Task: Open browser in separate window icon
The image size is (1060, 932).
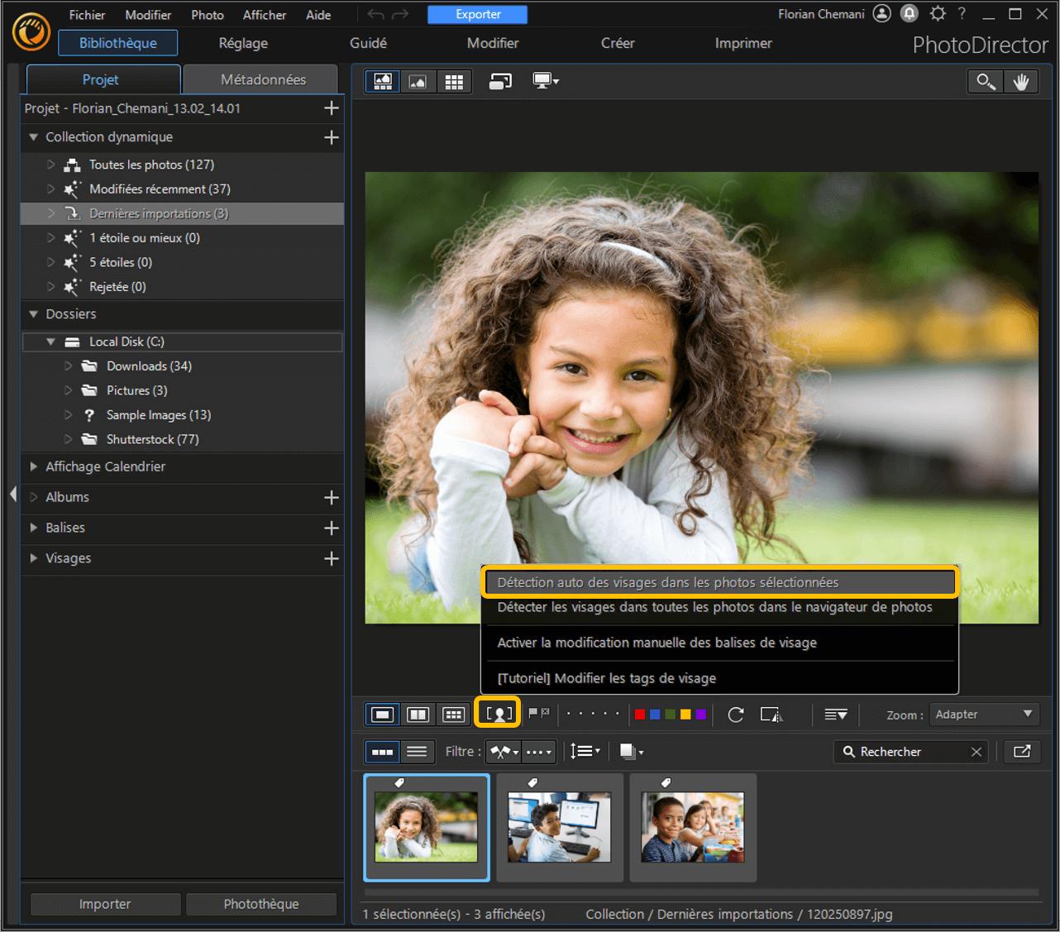Action: pyautogui.click(x=1022, y=751)
